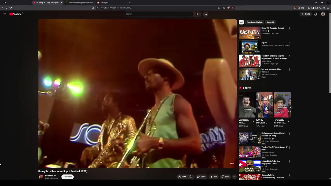The height and width of the screenshot is (186, 331).
Task: Open options for How happy we were short
Action: point(288,121)
